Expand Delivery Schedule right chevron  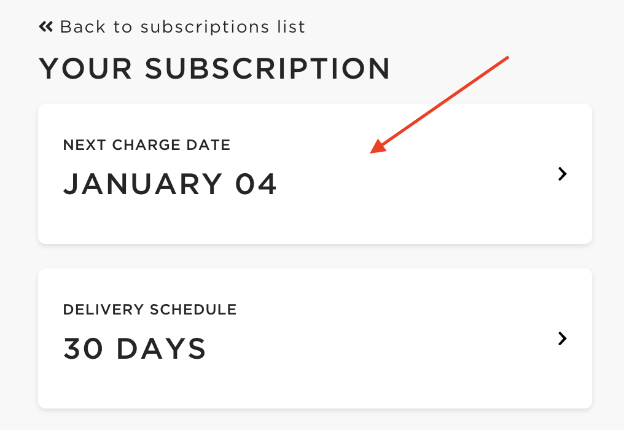click(x=561, y=338)
